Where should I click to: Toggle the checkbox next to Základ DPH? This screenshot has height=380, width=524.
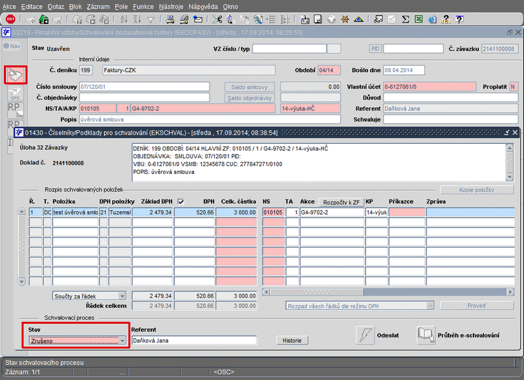pyautogui.click(x=181, y=201)
